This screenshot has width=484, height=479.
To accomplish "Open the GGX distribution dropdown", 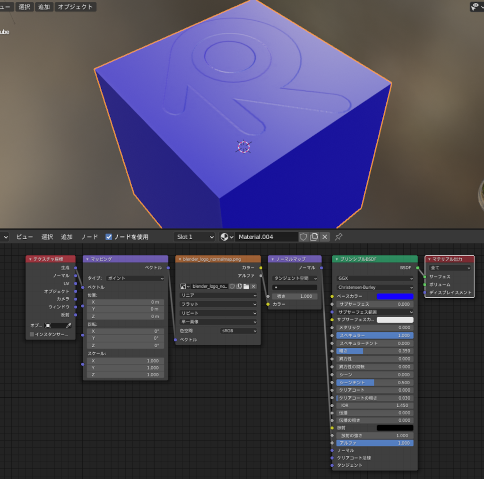I will pyautogui.click(x=375, y=278).
